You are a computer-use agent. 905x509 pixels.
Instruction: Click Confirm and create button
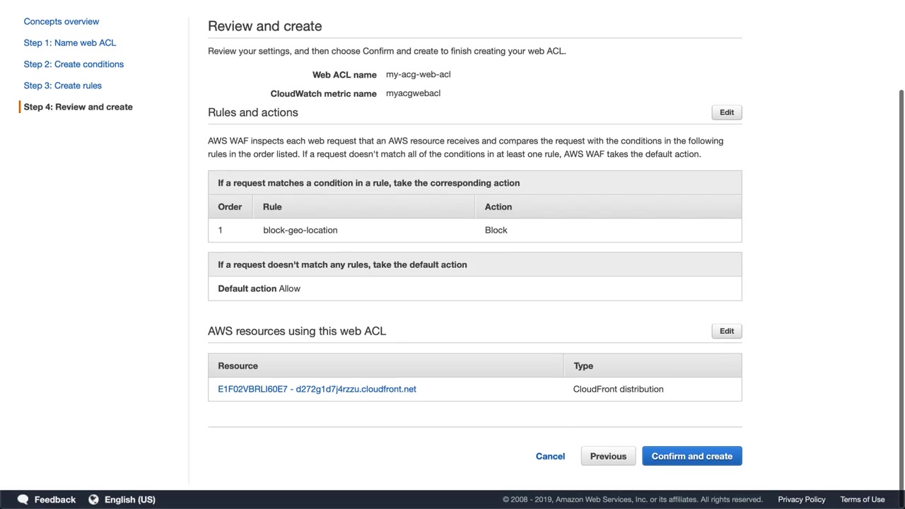(691, 456)
